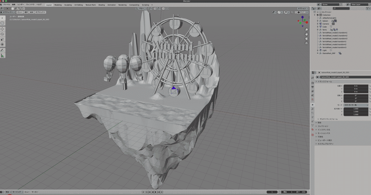Open Object Mode dropdown
Viewport: 371px width, 195px height.
click(x=8, y=13)
